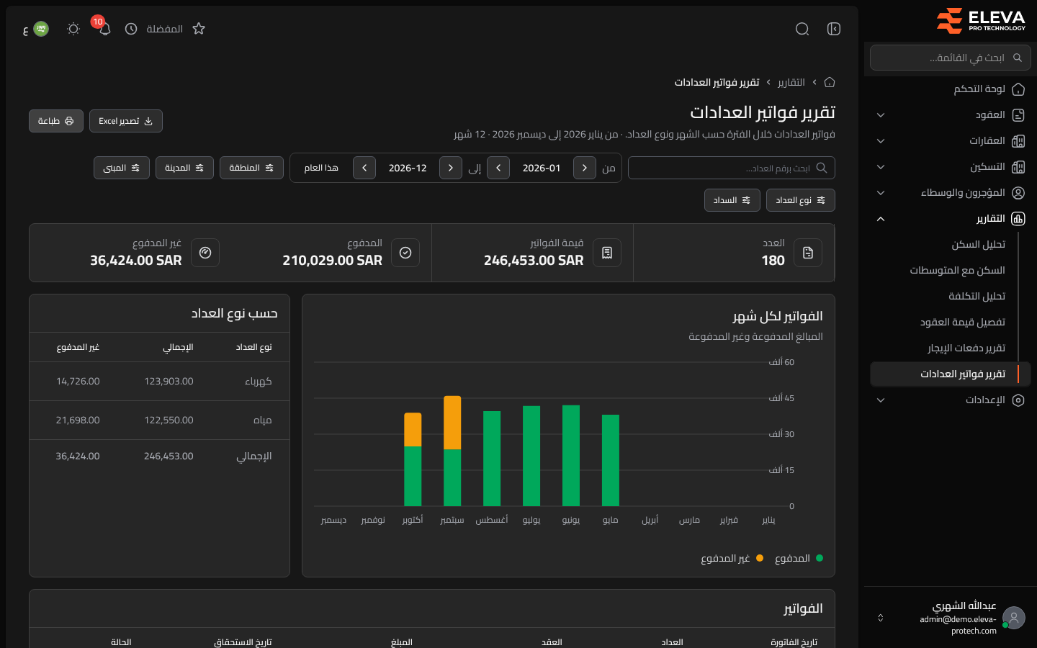The image size is (1037, 648).
Task: Toggle the غير المدفوع orange legend item
Action: coord(732,558)
